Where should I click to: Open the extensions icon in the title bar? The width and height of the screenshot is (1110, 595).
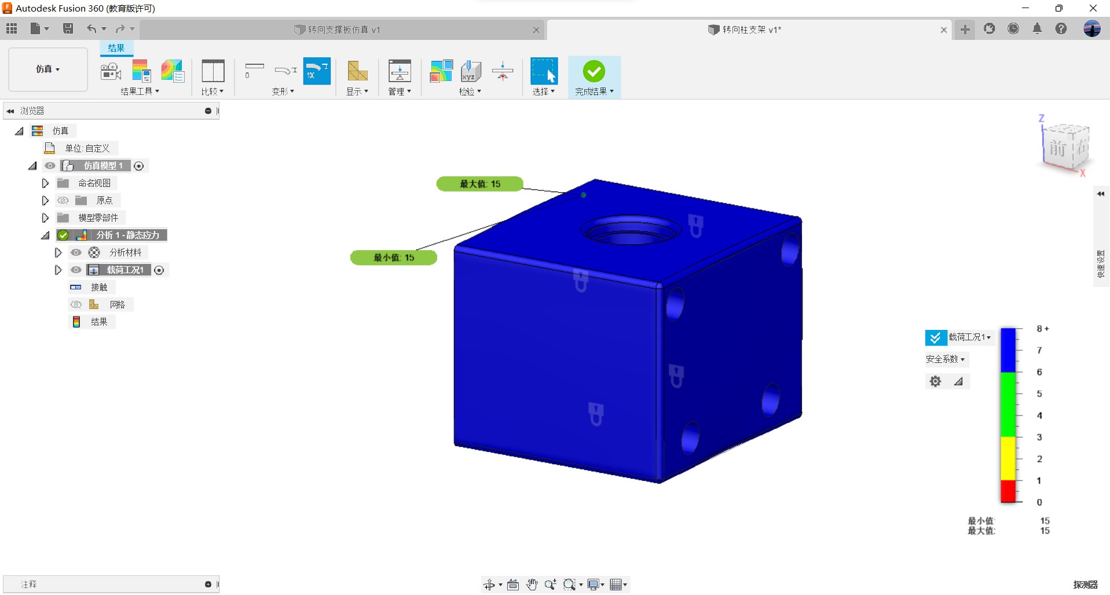point(989,29)
